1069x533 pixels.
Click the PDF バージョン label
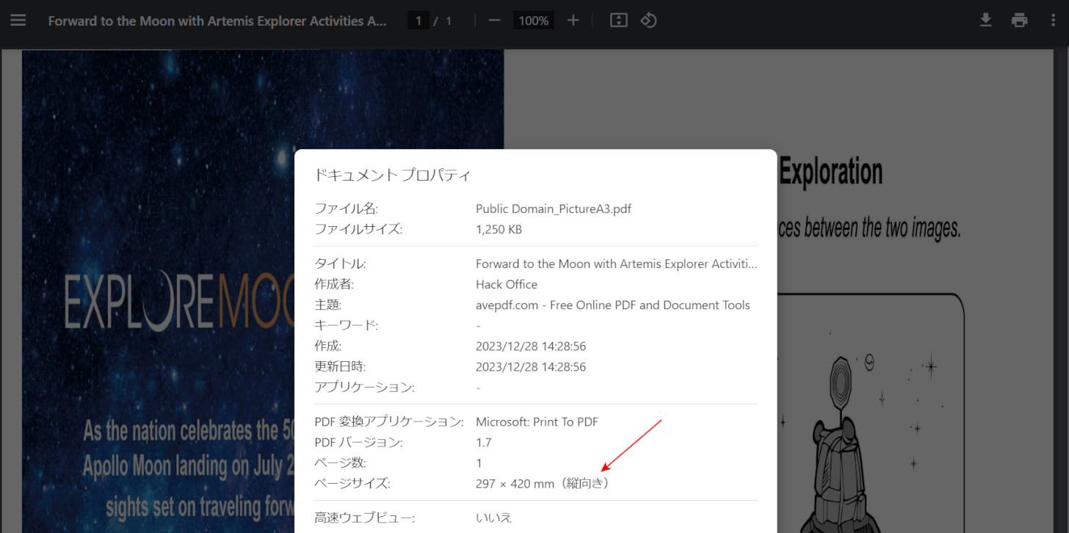coord(358,442)
